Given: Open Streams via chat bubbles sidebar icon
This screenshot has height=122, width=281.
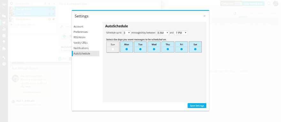Looking at the screenshot, I should point(4,16).
